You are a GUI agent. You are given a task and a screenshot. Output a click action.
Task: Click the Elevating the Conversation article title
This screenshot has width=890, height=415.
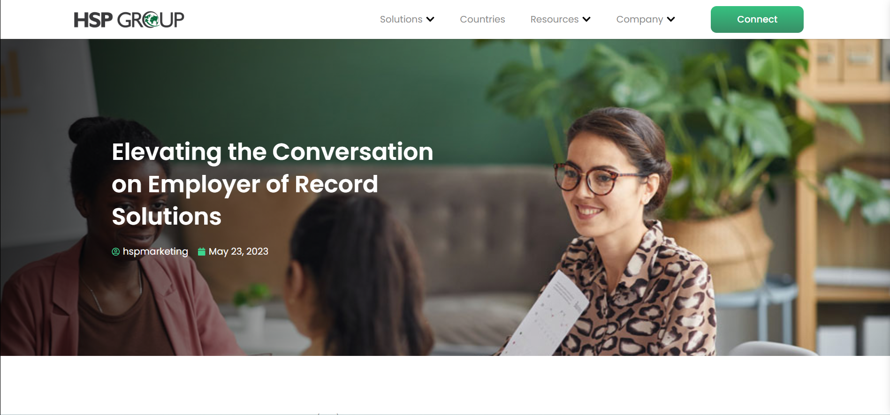coord(273,184)
